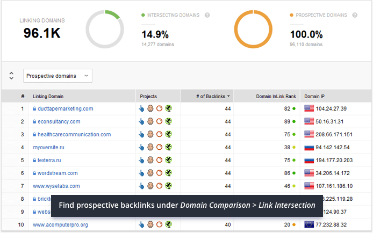Click green globe icon in www.acomputerpro.org row
This screenshot has width=373, height=233.
click(x=168, y=224)
